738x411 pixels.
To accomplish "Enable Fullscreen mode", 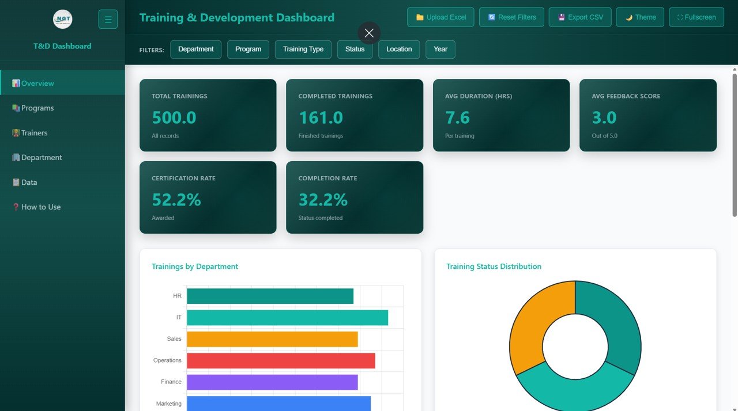I will (696, 17).
